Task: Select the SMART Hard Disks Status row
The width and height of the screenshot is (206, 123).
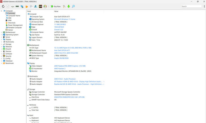Action: (65, 100)
